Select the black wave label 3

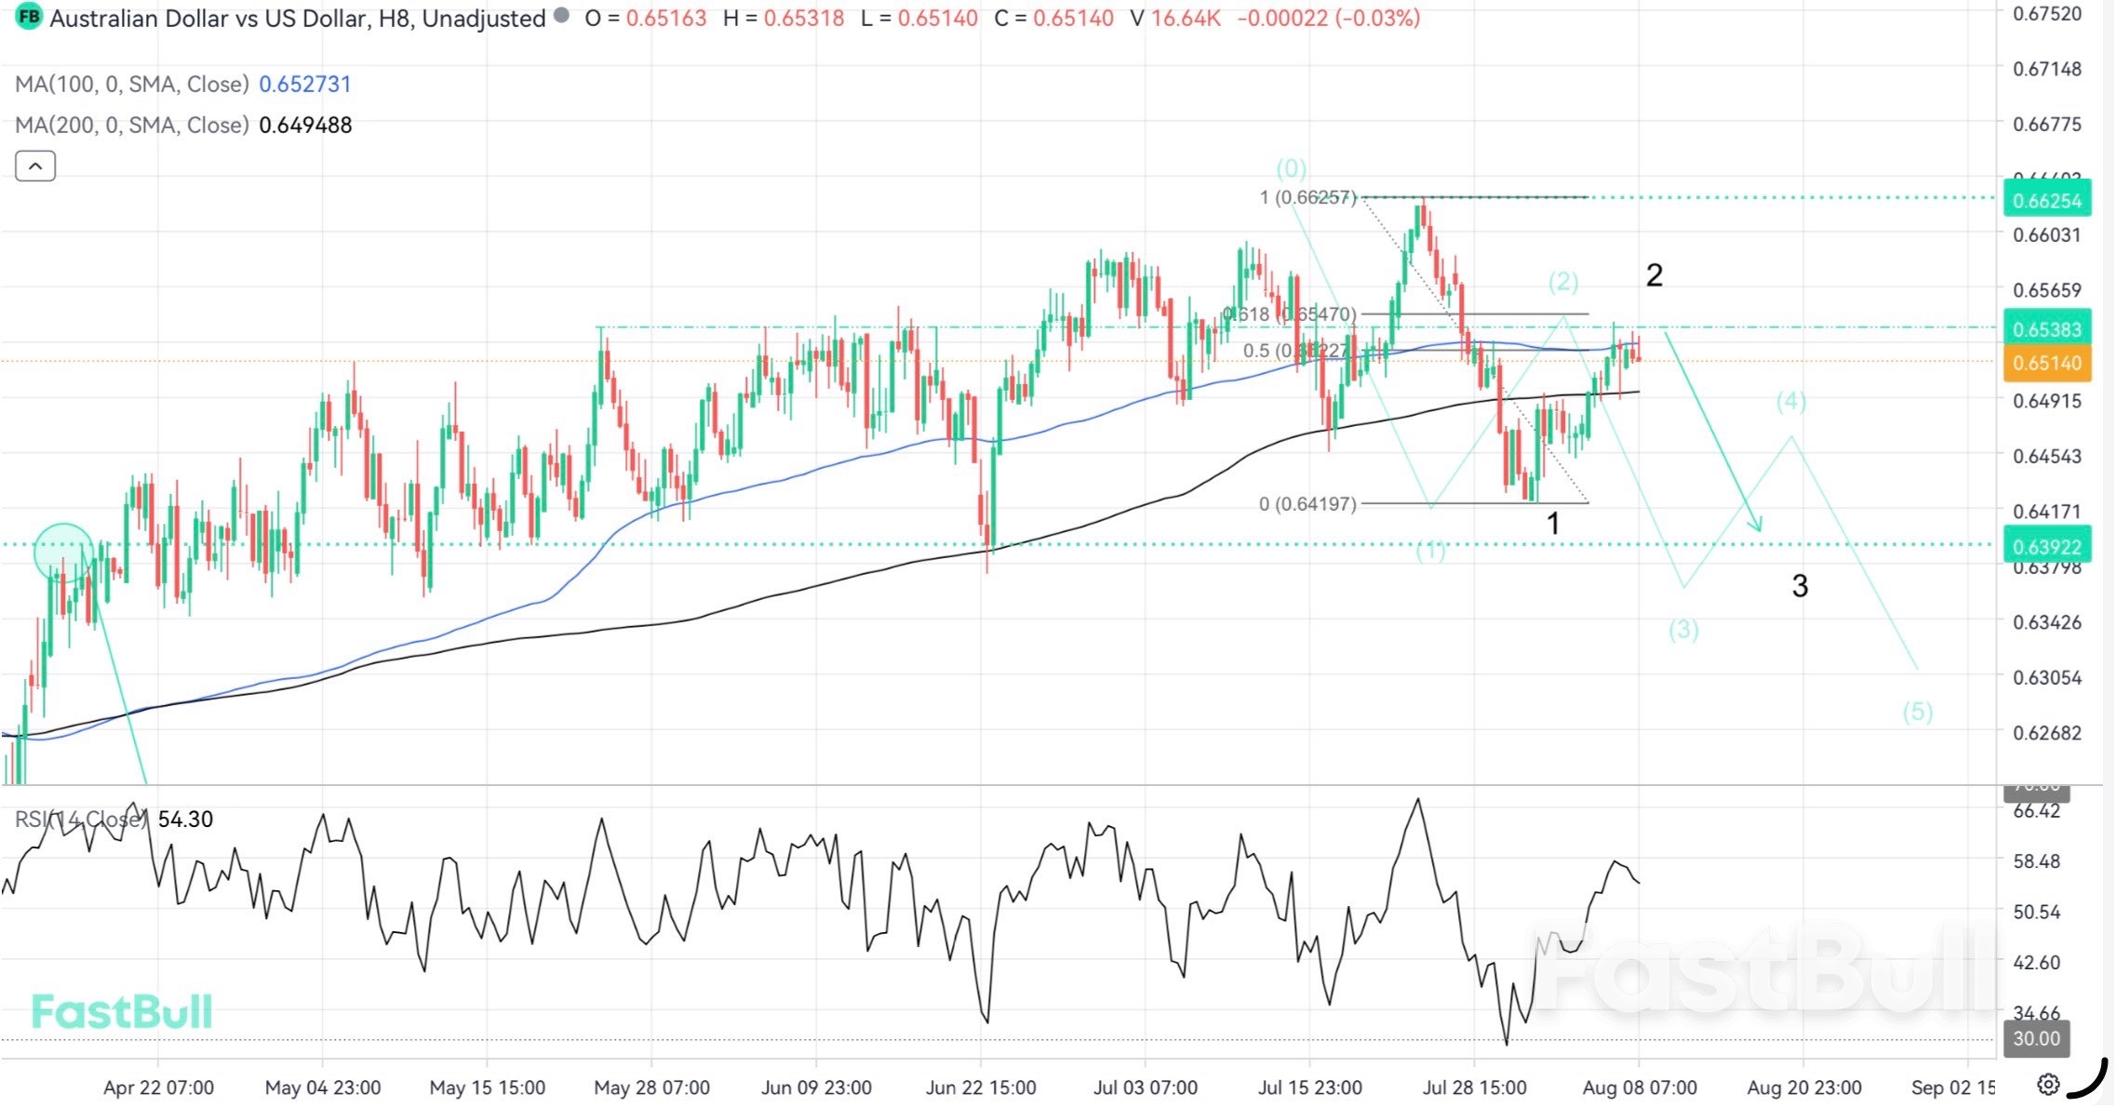(1800, 586)
